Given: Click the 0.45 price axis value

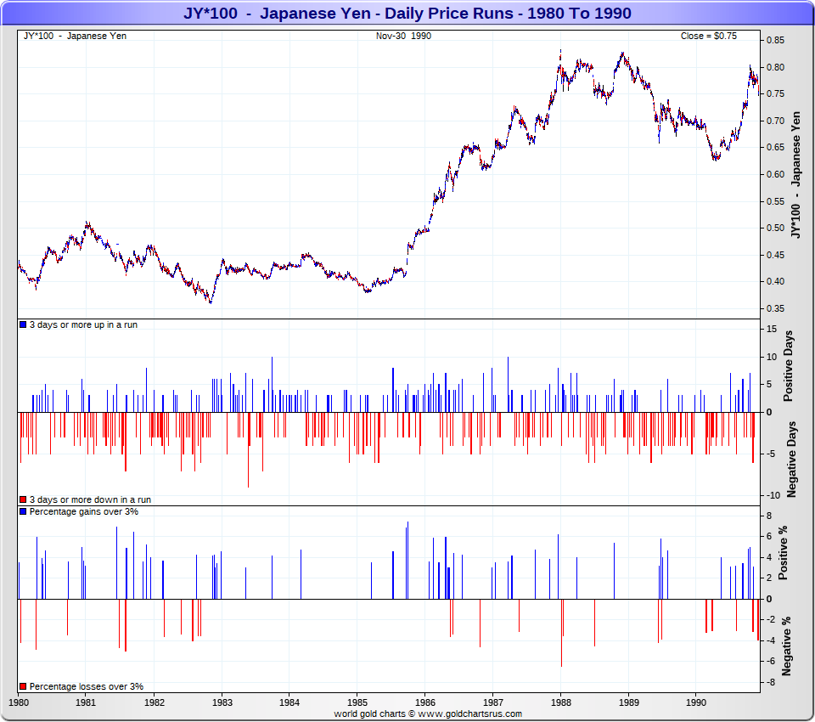Looking at the screenshot, I should (775, 255).
